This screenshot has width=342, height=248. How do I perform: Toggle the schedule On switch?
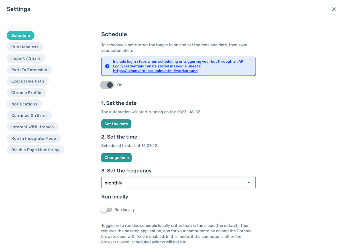tap(107, 85)
